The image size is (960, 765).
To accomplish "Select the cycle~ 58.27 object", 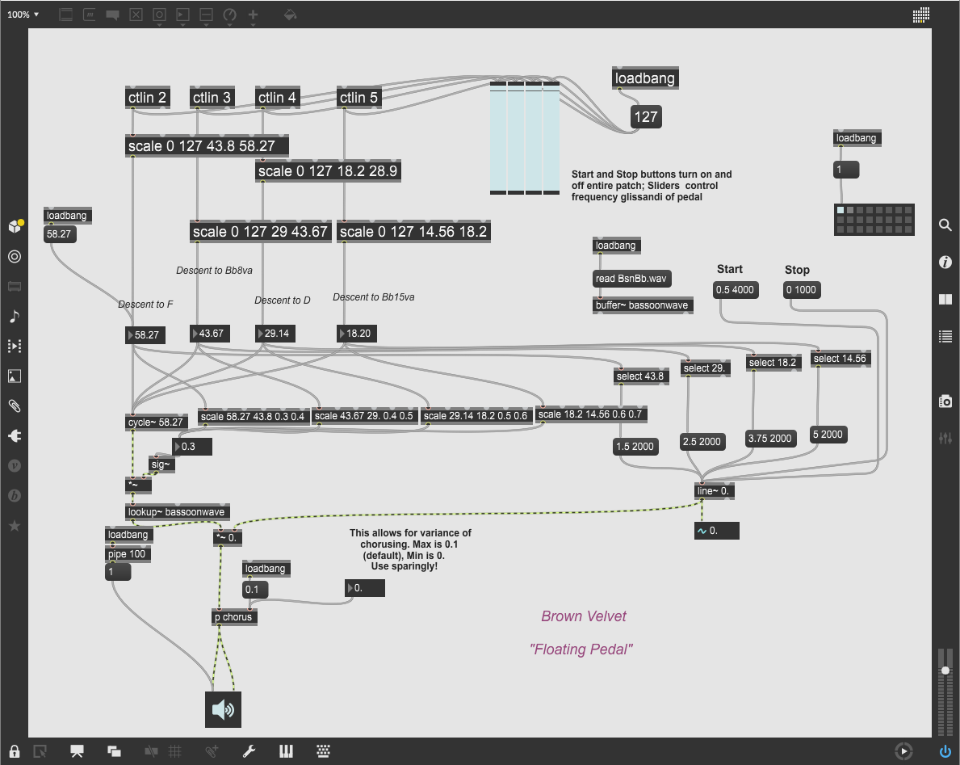I will [x=156, y=422].
